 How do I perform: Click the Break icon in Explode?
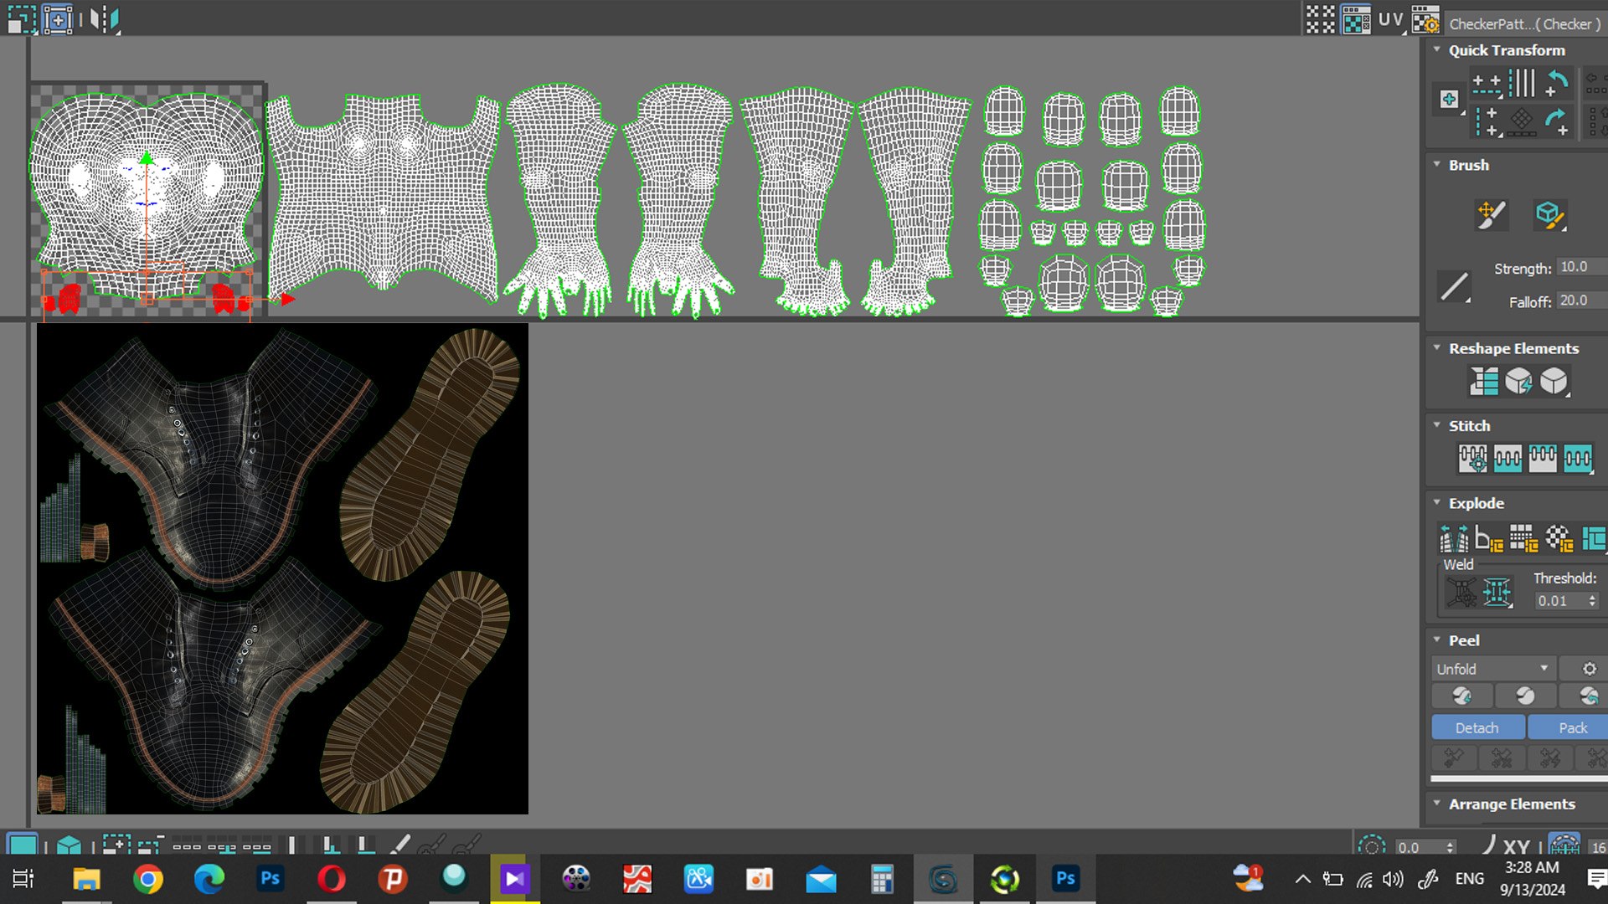(1454, 538)
